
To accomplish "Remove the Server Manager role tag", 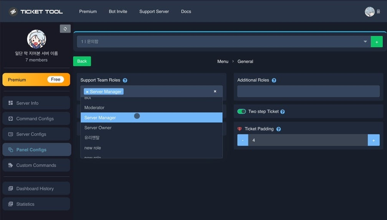I will click(x=87, y=92).
